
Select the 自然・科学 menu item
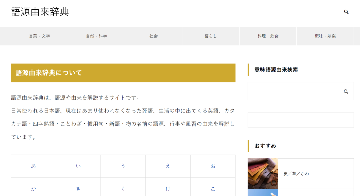(x=96, y=36)
